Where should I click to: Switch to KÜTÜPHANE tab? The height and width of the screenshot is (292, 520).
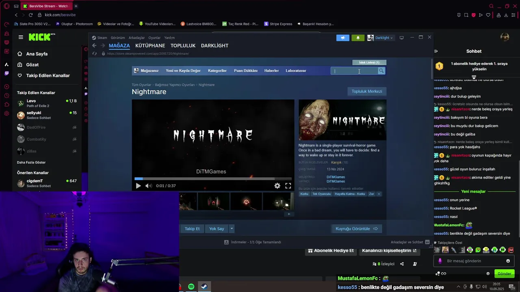click(x=150, y=45)
